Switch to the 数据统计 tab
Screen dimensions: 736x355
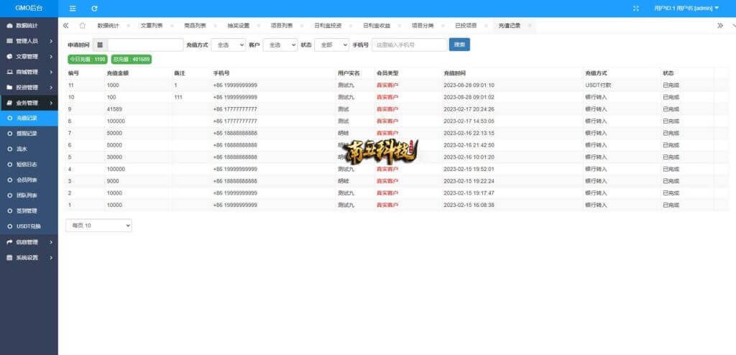[x=109, y=25]
